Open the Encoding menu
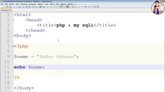This screenshot has height=92, width=165. tap(24, 4)
